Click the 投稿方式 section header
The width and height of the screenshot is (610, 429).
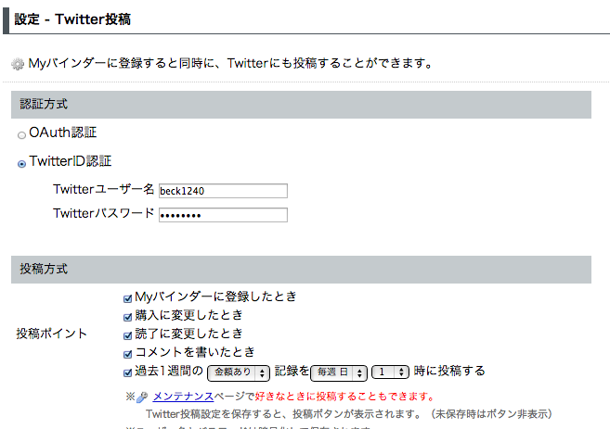45,270
